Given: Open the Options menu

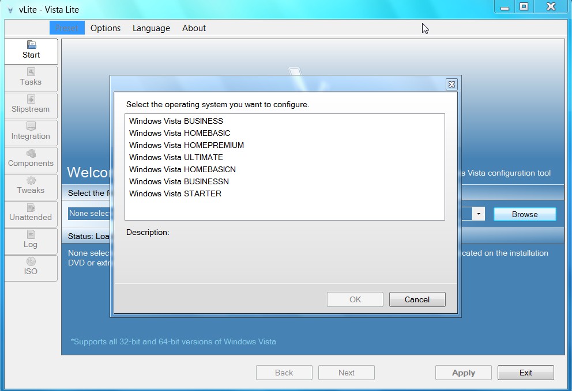Looking at the screenshot, I should pos(106,28).
